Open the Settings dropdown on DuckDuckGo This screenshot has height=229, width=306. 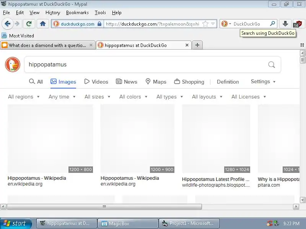click(263, 81)
